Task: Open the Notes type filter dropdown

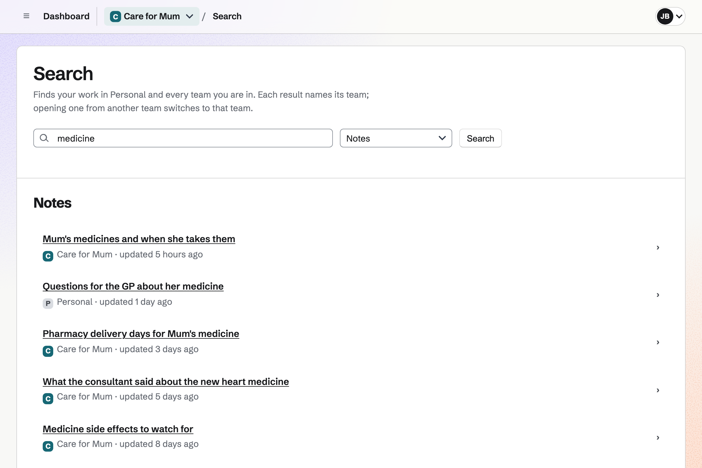Action: pyautogui.click(x=396, y=138)
